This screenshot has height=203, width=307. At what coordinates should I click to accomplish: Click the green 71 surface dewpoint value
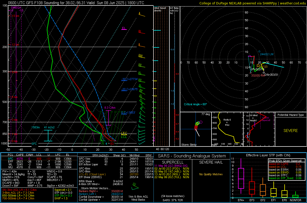[x=103, y=144]
